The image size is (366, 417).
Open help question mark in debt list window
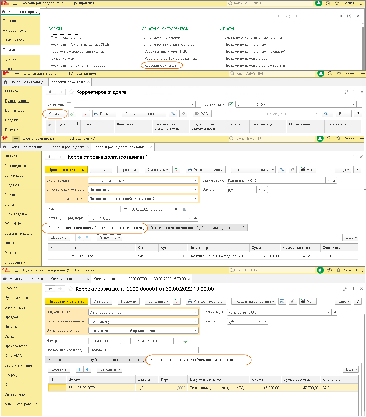pos(358,114)
